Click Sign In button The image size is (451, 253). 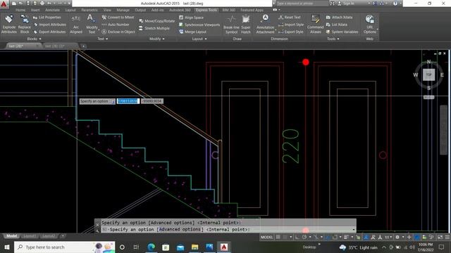tap(346, 4)
